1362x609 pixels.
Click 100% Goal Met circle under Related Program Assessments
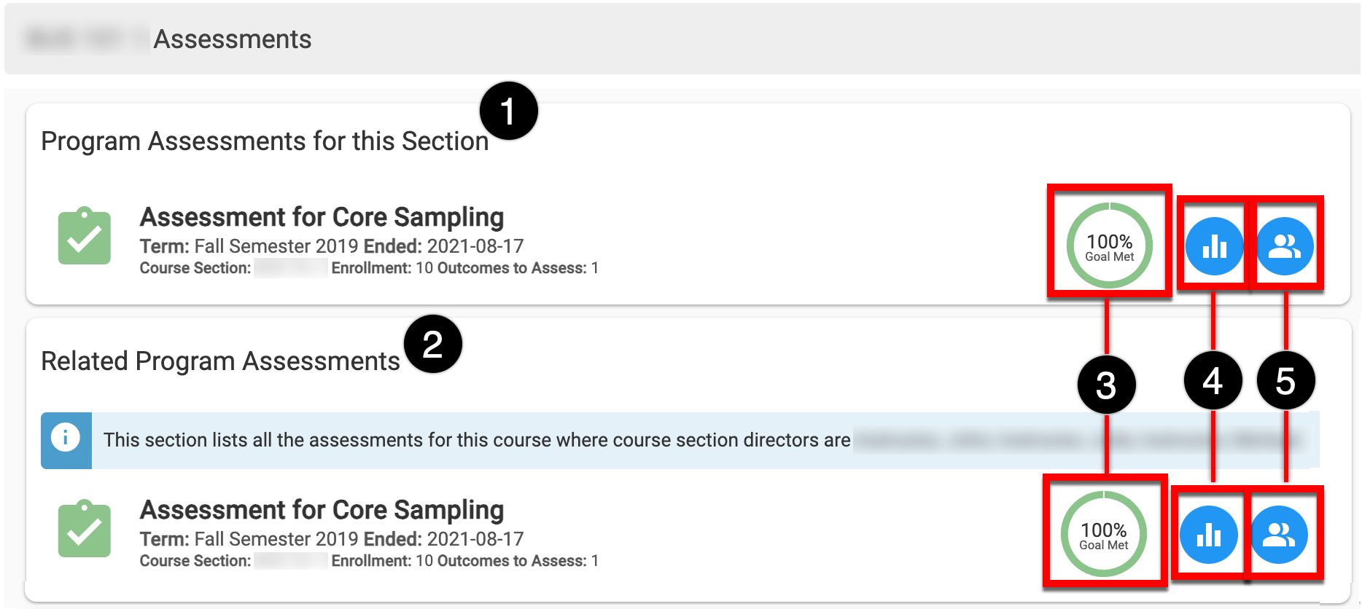[1103, 535]
